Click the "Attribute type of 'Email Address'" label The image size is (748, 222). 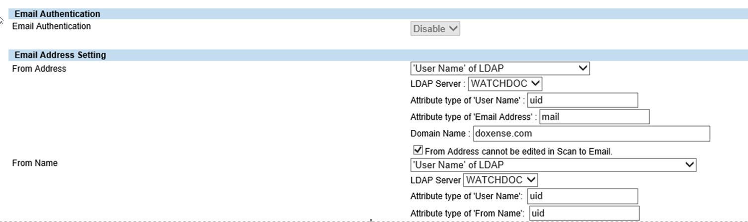[x=473, y=117]
